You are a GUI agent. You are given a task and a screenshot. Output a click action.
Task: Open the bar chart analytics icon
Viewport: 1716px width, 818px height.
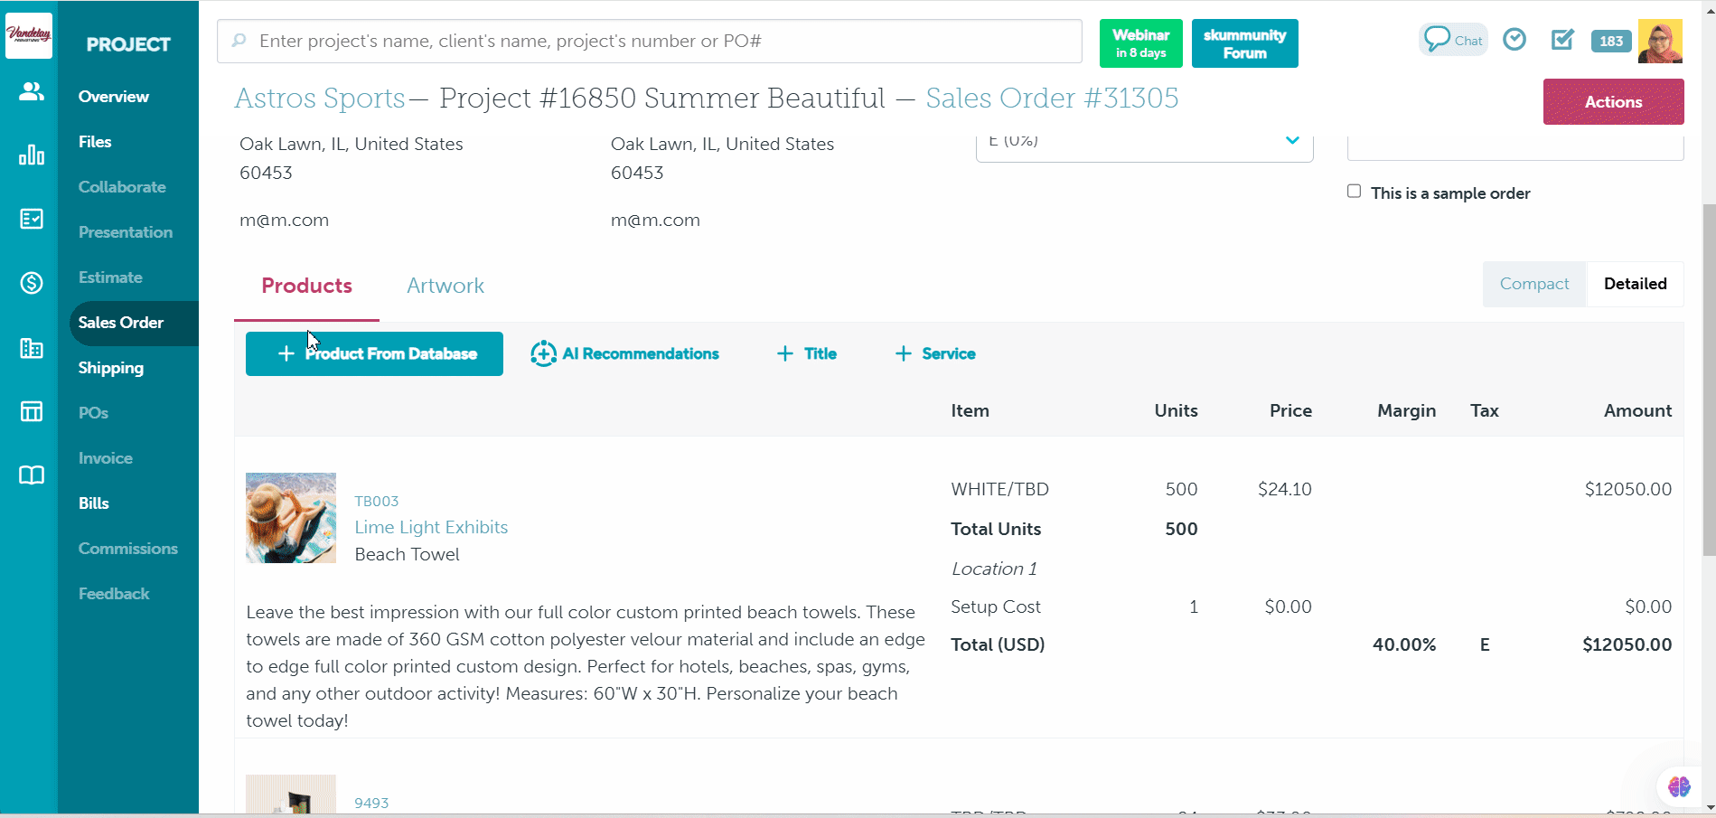click(32, 155)
